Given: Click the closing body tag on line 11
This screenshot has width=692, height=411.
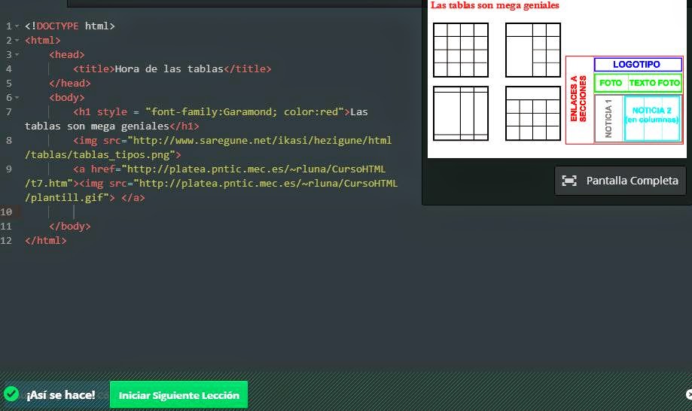Looking at the screenshot, I should [x=70, y=227].
